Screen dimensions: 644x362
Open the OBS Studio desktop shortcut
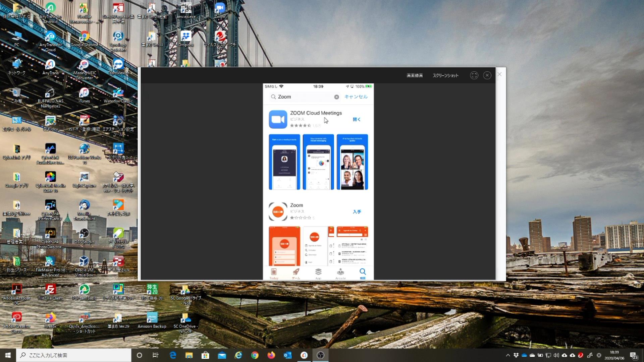tap(84, 236)
